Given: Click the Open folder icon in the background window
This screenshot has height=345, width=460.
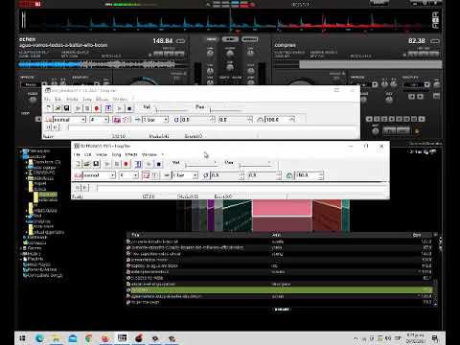Looking at the screenshot, I should 57,108.
